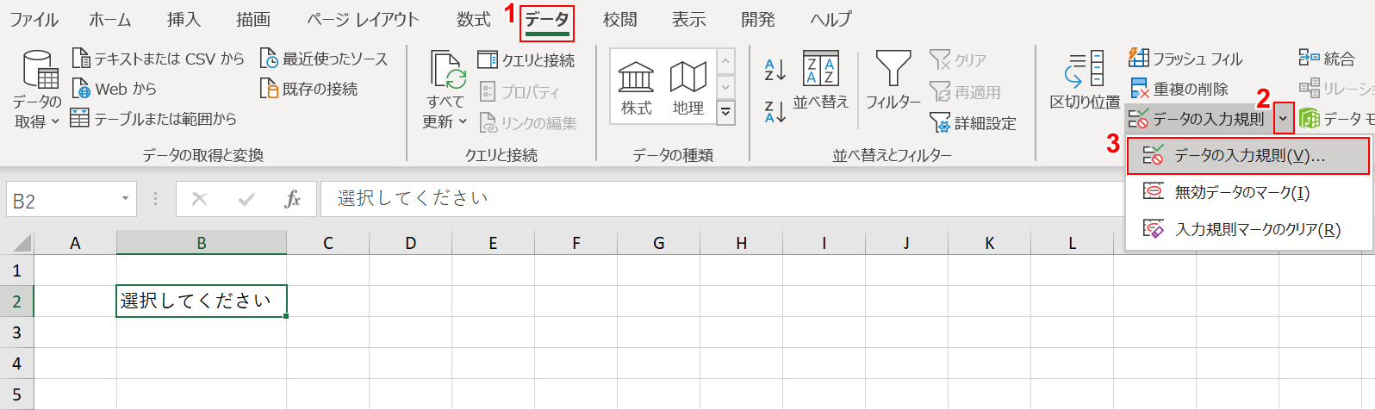This screenshot has width=1375, height=410.
Task: Select column K header
Action: tap(989, 243)
